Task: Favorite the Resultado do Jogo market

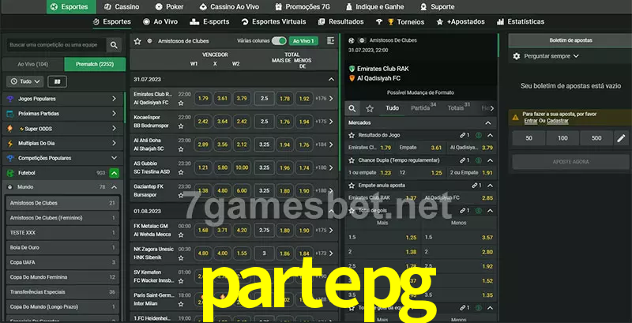Action: [x=352, y=135]
